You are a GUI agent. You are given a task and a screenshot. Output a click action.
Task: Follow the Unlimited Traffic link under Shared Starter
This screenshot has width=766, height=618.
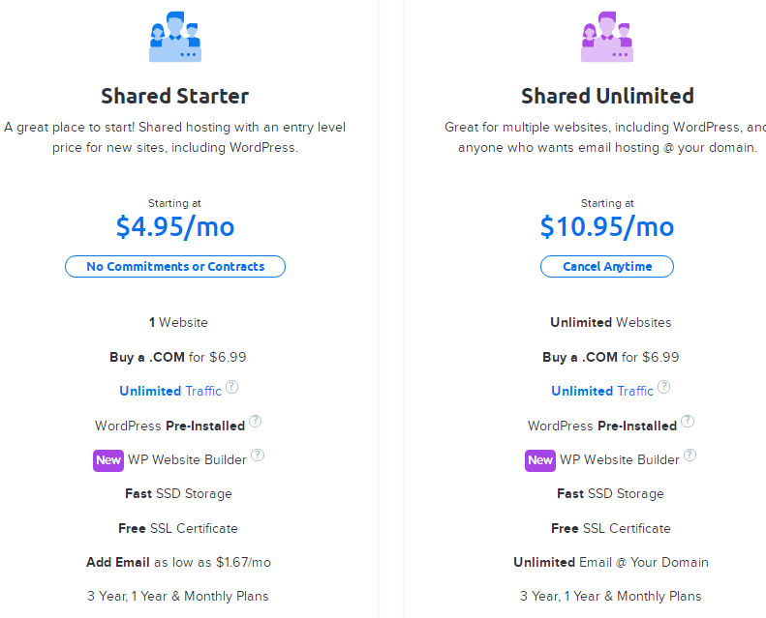(169, 392)
